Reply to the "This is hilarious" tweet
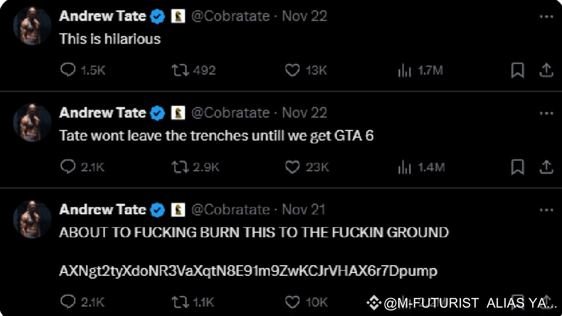Screen dimensions: 562x316 point(68,70)
